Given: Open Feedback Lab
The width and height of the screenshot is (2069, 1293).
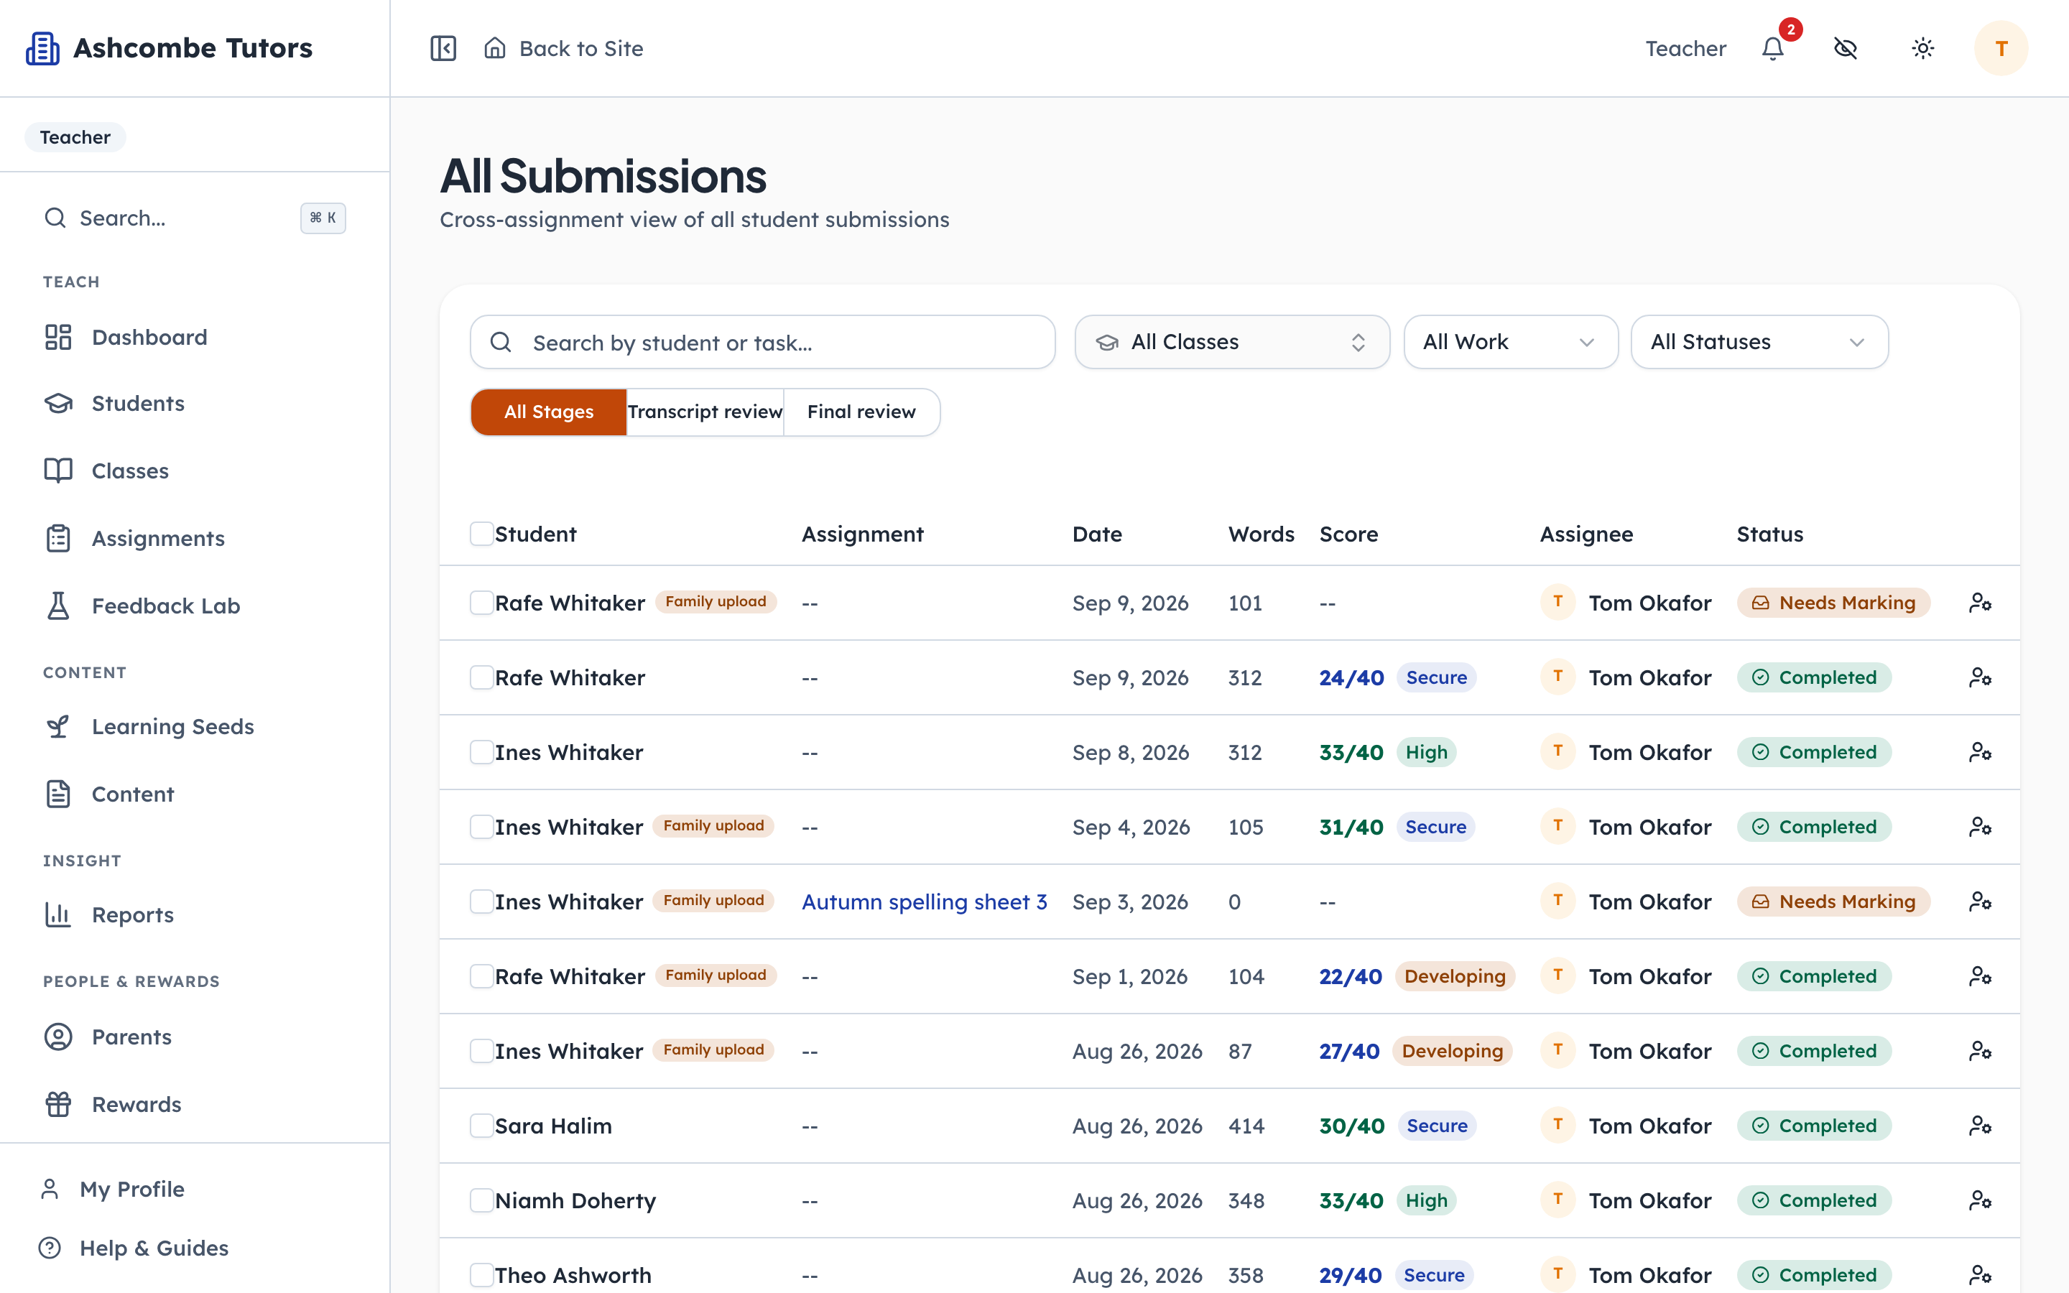Looking at the screenshot, I should point(195,606).
